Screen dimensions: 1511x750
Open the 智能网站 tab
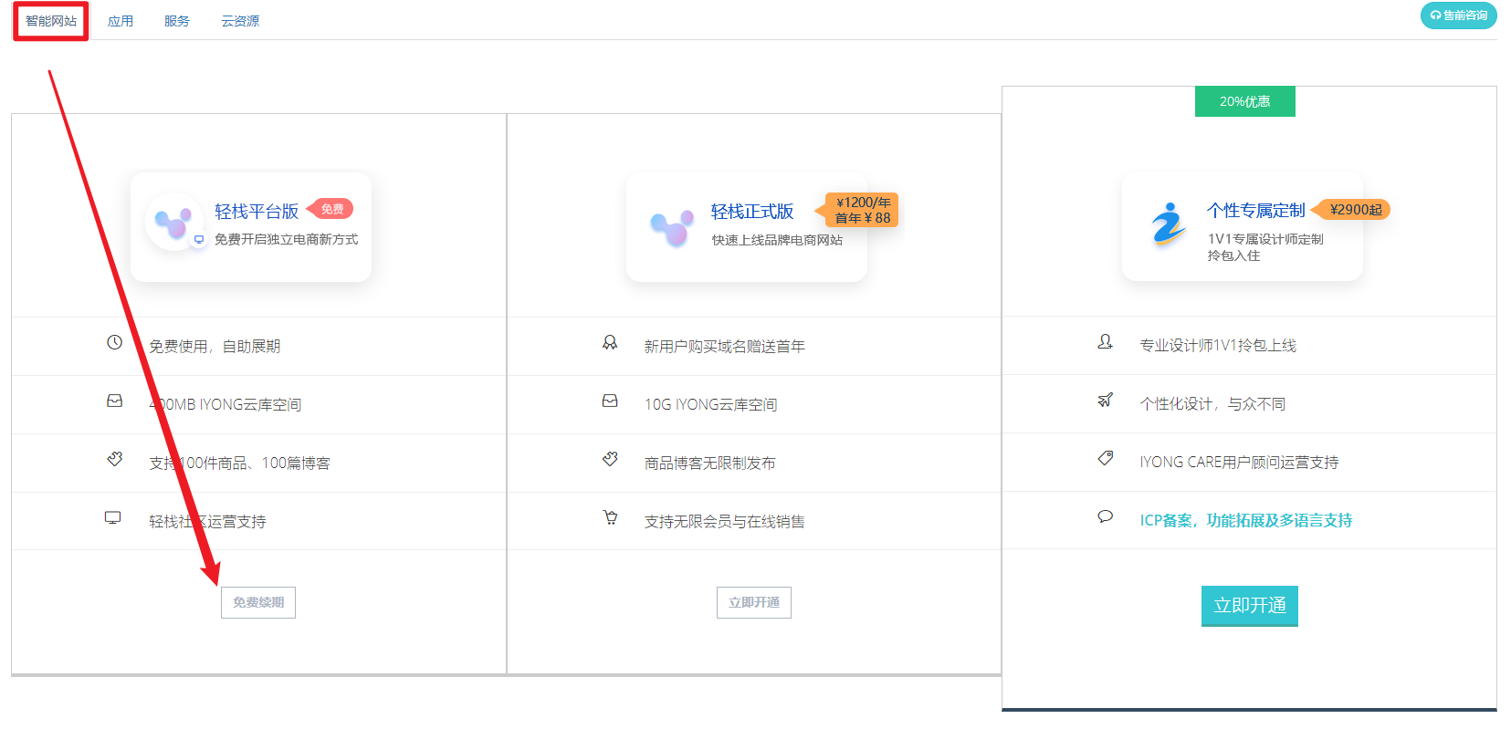tap(51, 21)
